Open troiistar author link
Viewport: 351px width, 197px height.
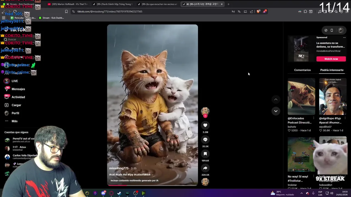tap(292, 185)
